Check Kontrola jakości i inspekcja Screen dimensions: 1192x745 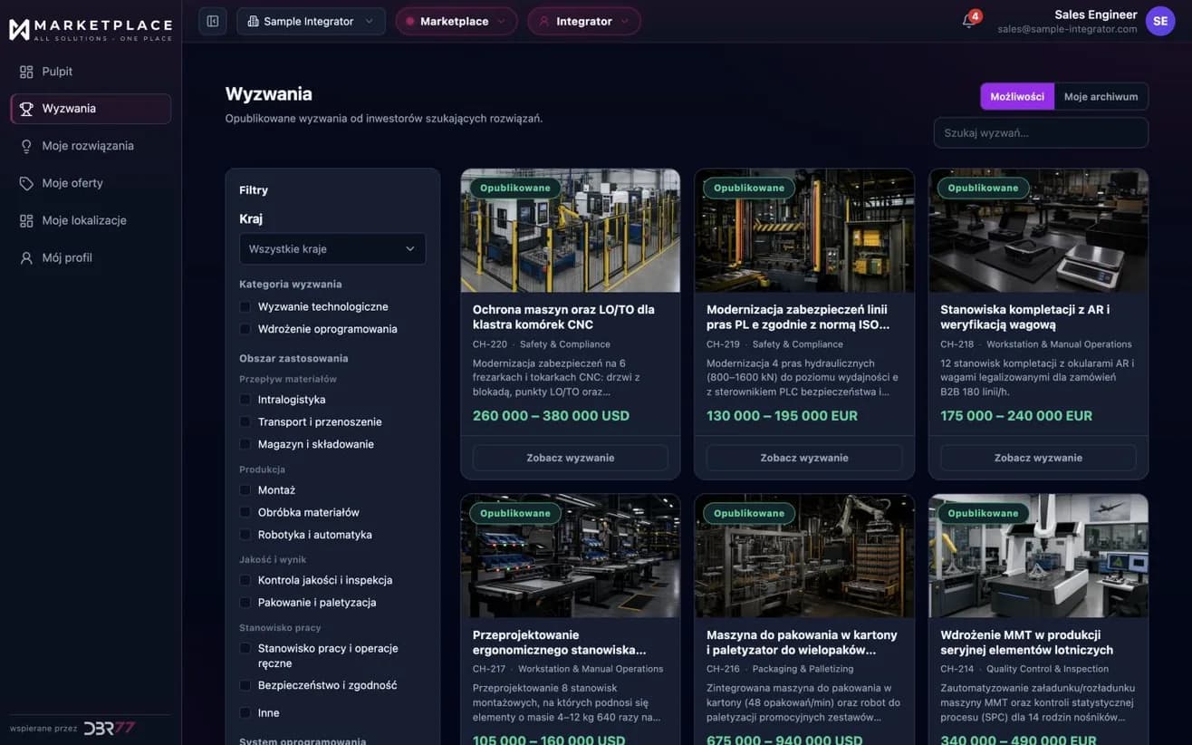pos(245,580)
